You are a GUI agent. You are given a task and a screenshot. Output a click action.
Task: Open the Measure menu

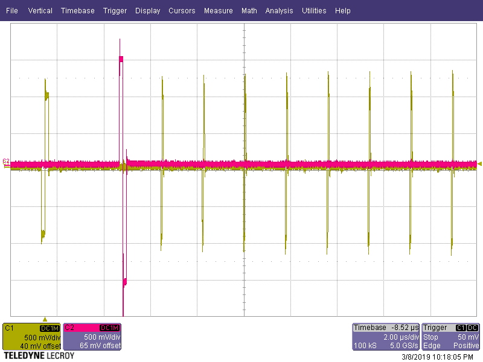click(x=218, y=10)
